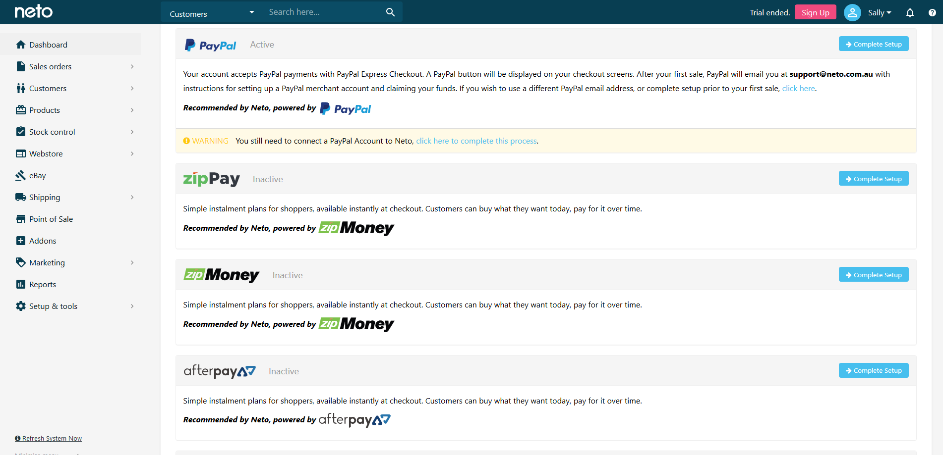The width and height of the screenshot is (943, 455).
Task: Open the notifications bell
Action: [x=910, y=13]
